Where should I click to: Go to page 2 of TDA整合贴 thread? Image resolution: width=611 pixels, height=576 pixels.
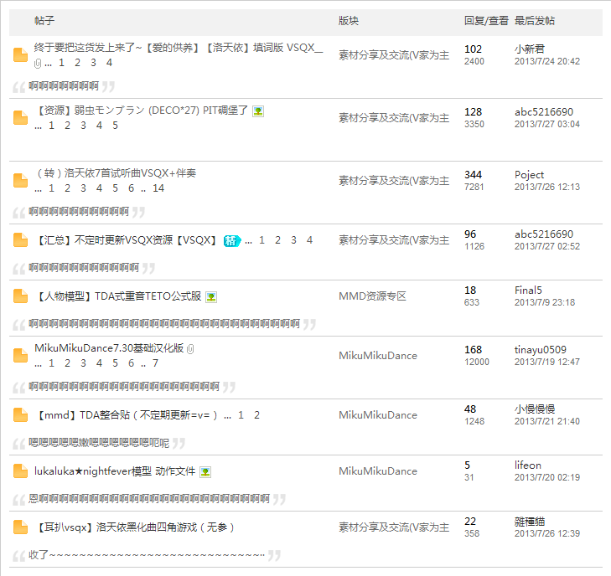click(x=256, y=415)
